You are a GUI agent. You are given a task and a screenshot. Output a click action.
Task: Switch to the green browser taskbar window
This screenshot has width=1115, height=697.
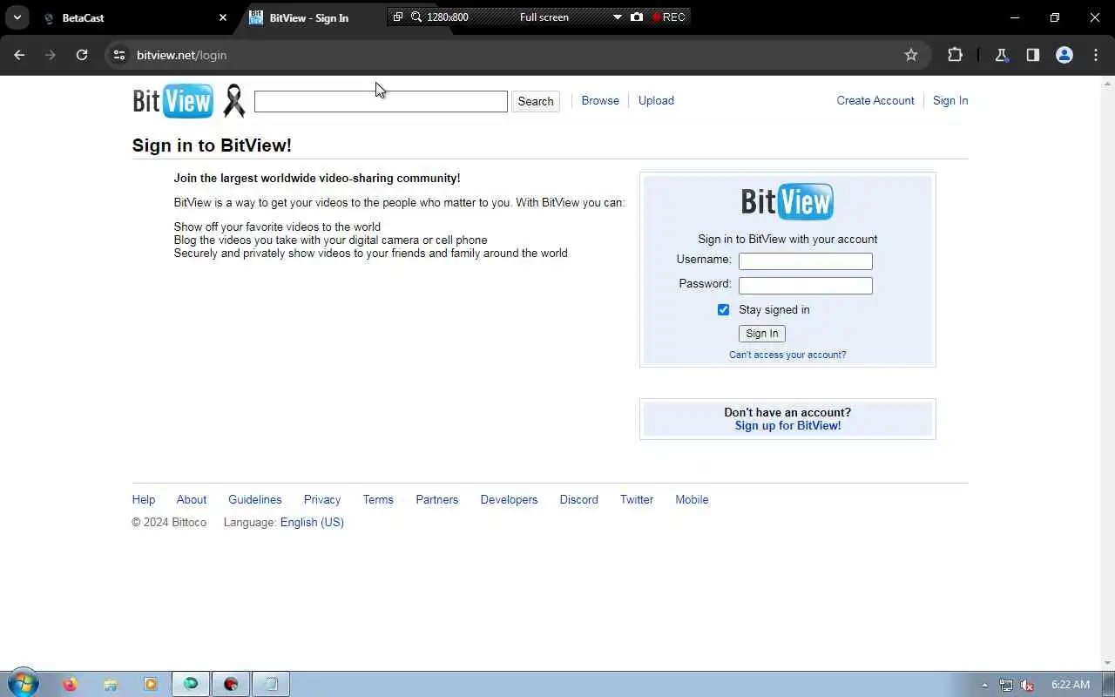click(190, 684)
